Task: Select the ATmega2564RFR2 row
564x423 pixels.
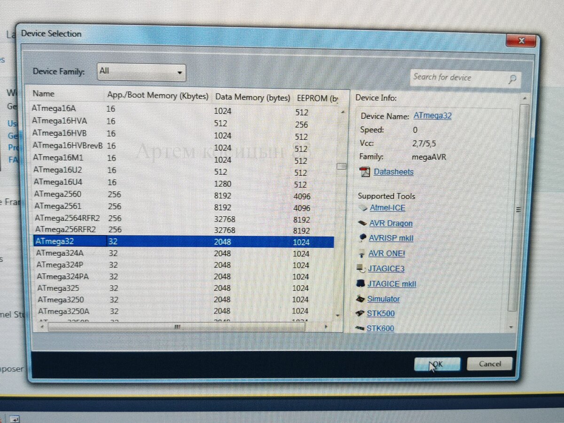Action: (x=183, y=219)
